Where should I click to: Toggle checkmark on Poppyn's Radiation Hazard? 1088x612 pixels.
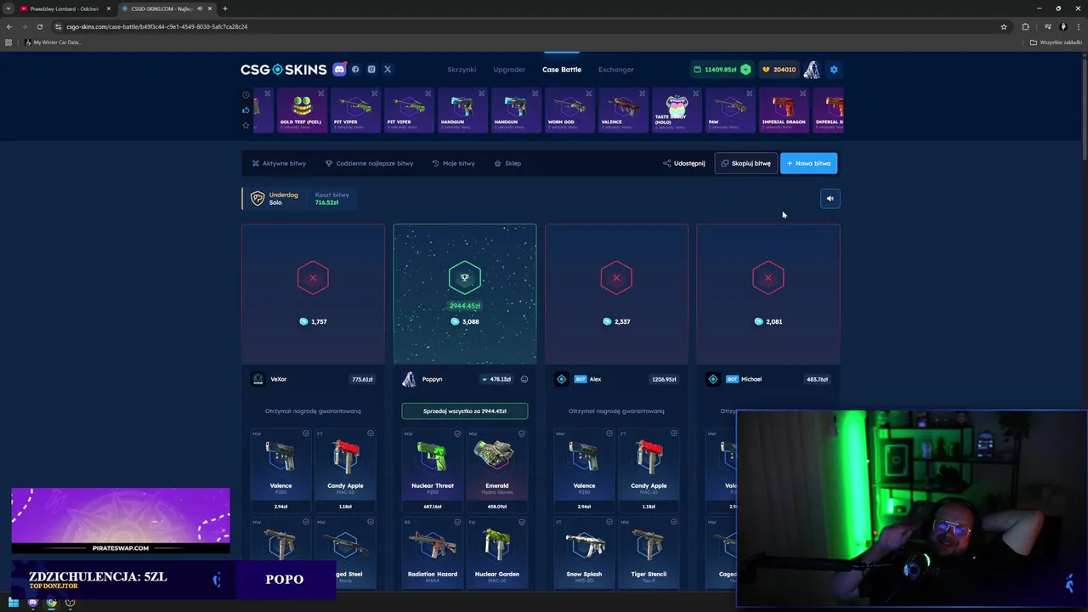pyautogui.click(x=457, y=522)
